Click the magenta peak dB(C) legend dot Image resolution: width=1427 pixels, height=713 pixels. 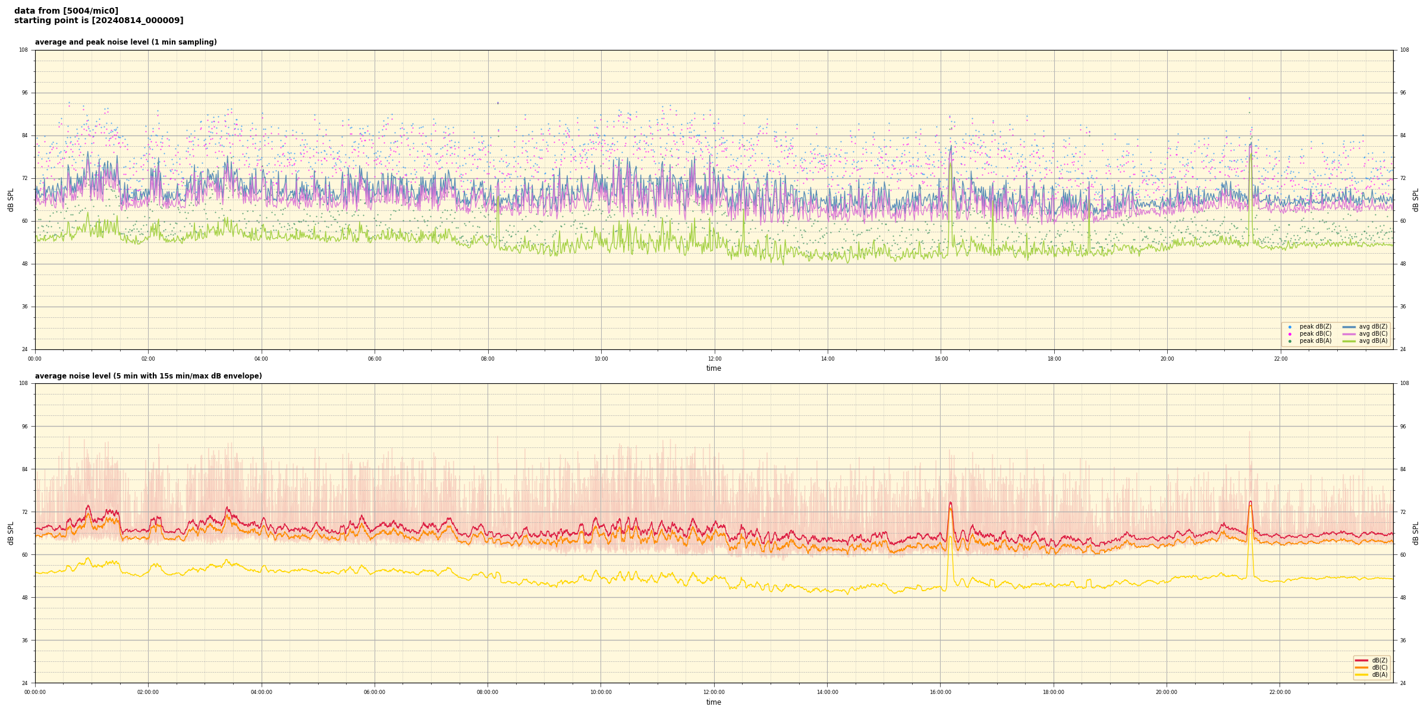(x=1290, y=334)
